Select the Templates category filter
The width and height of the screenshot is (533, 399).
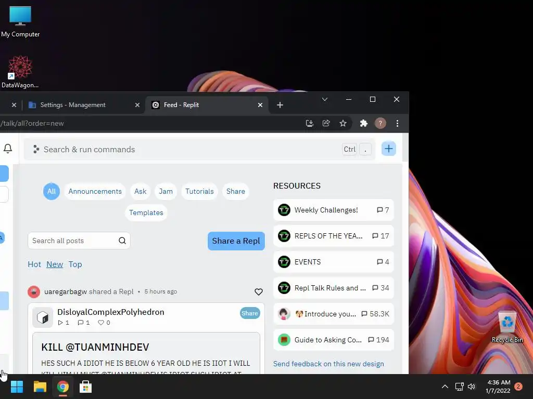coord(146,212)
